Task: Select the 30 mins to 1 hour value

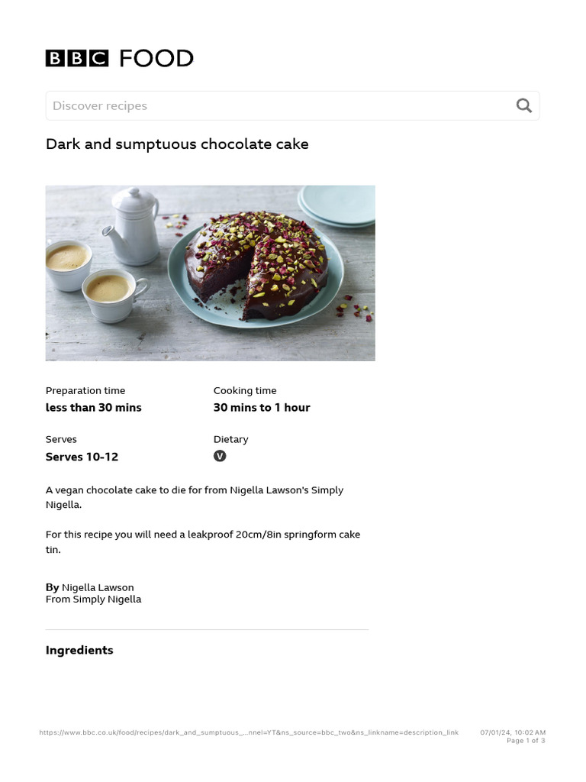Action: (x=262, y=408)
